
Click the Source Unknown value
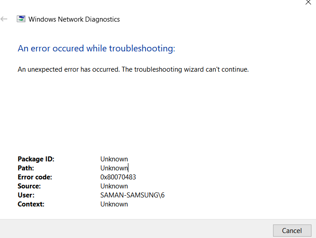click(114, 186)
